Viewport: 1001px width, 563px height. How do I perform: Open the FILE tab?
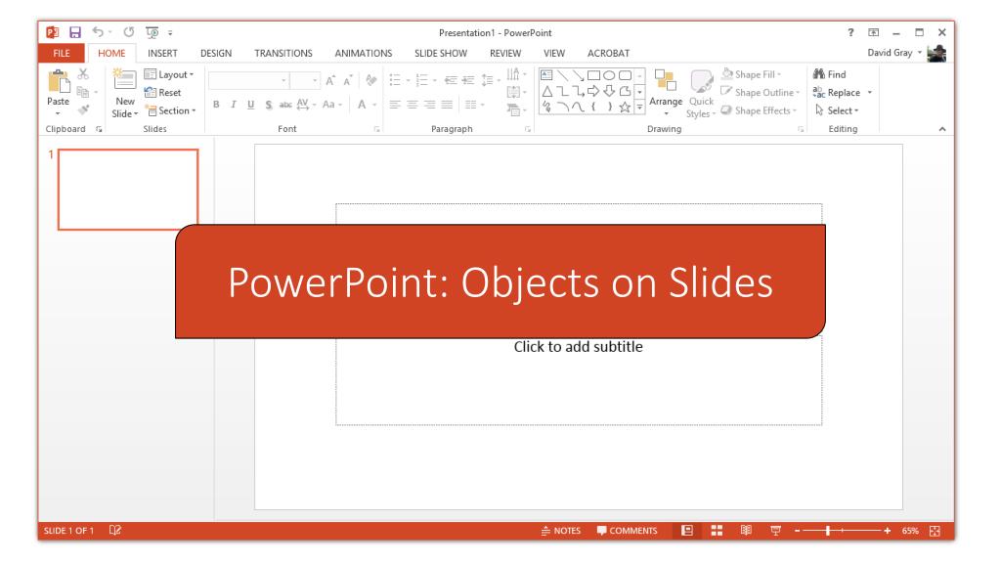point(62,53)
